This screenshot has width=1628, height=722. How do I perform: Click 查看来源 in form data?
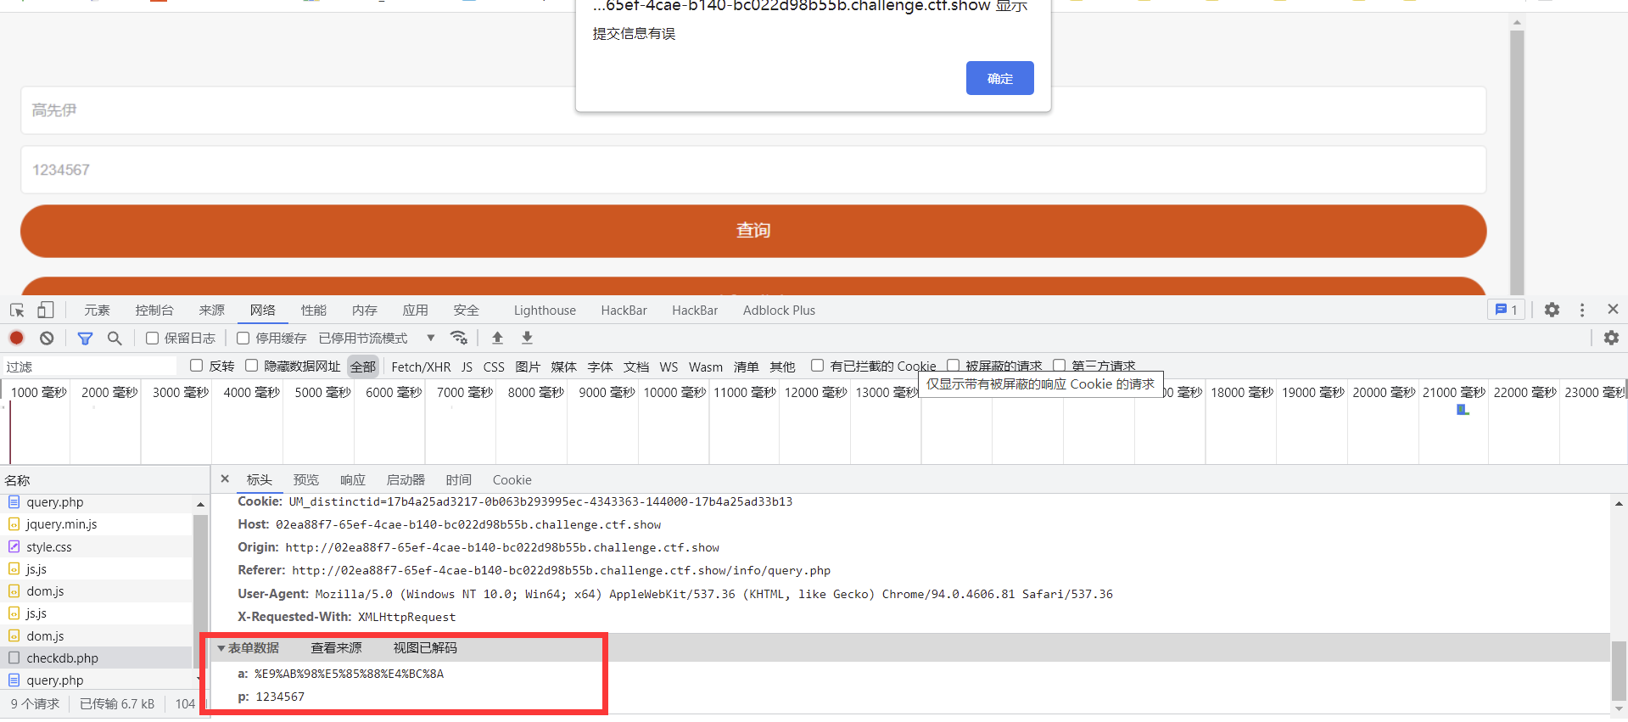(x=336, y=648)
